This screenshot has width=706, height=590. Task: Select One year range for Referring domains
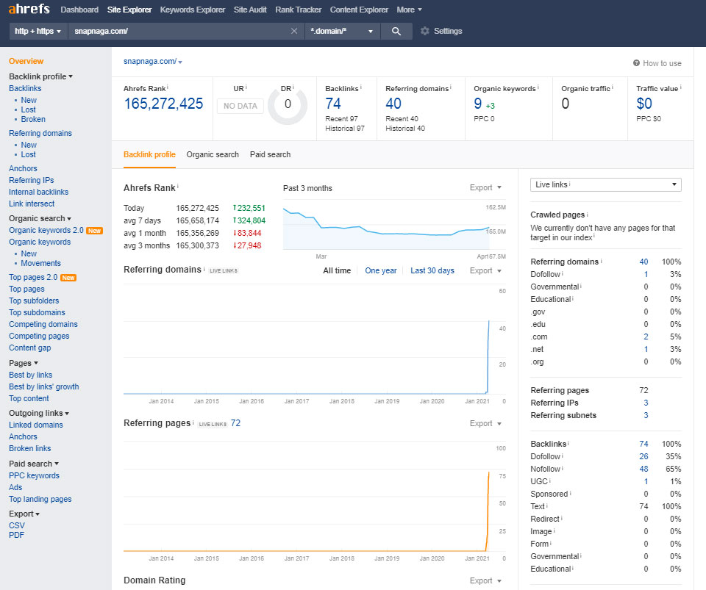pos(381,270)
